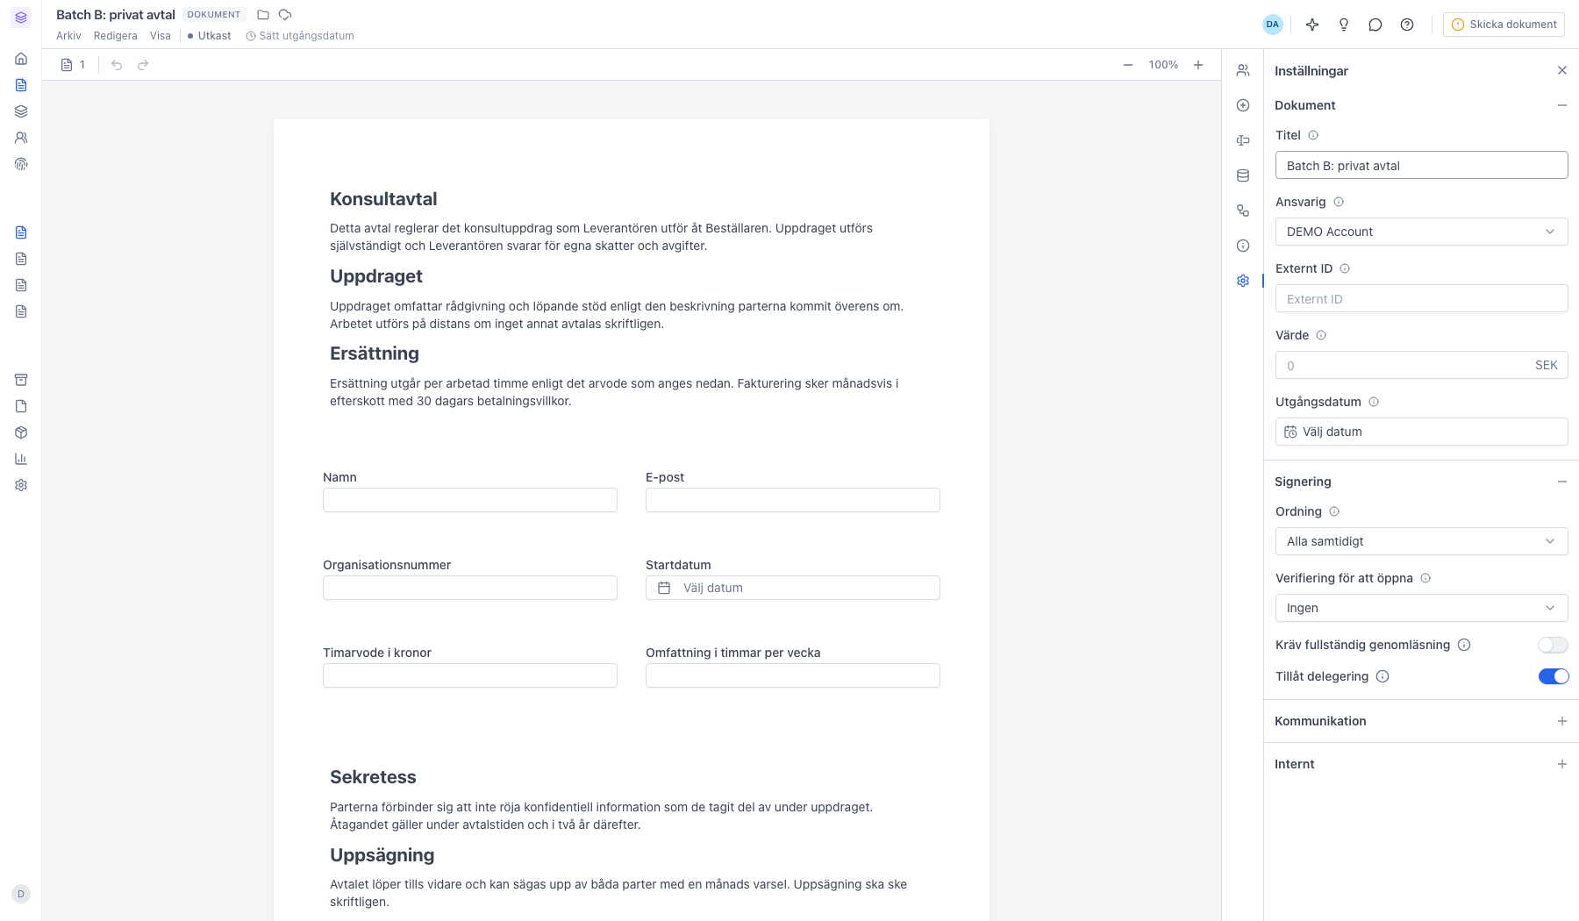Zoom in with the plus icon
This screenshot has height=921, width=1579.
coord(1198,65)
